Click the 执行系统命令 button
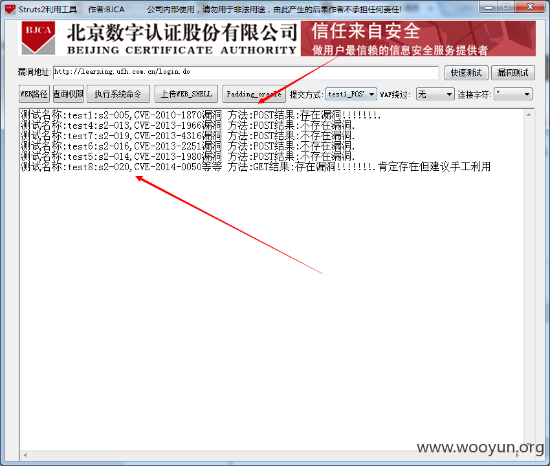 (x=118, y=94)
